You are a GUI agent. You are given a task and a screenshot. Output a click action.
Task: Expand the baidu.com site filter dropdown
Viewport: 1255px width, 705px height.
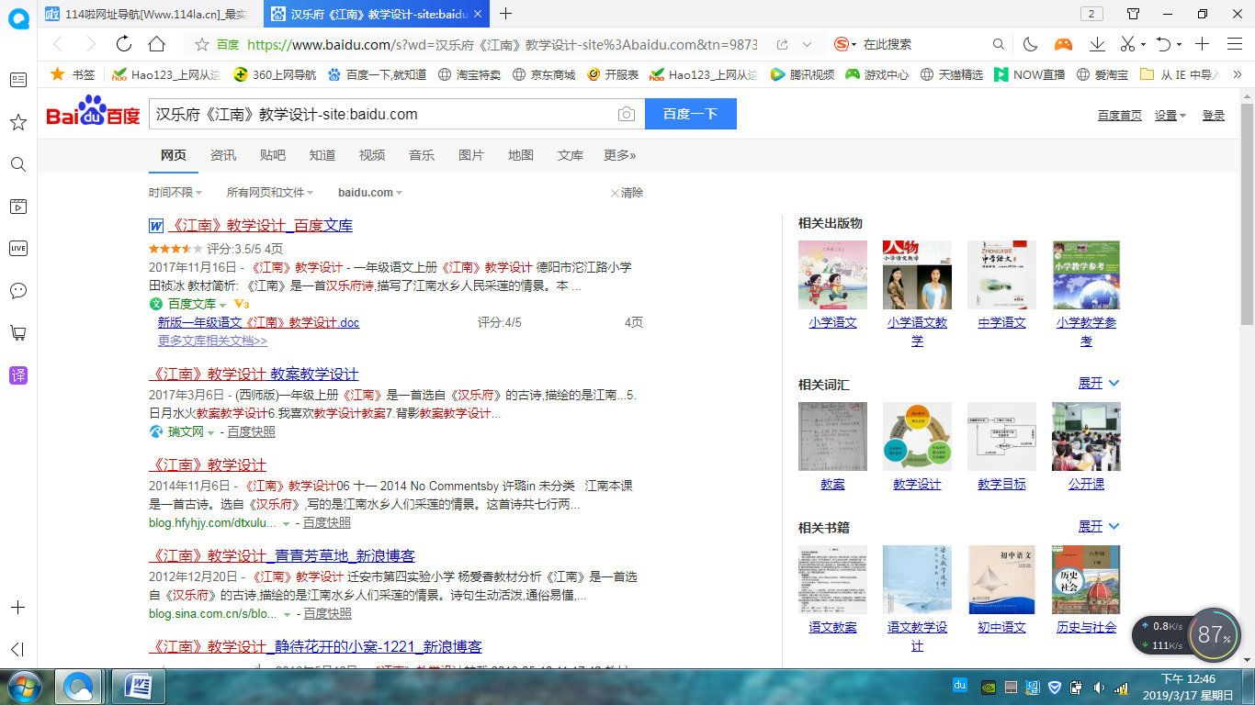pos(370,193)
